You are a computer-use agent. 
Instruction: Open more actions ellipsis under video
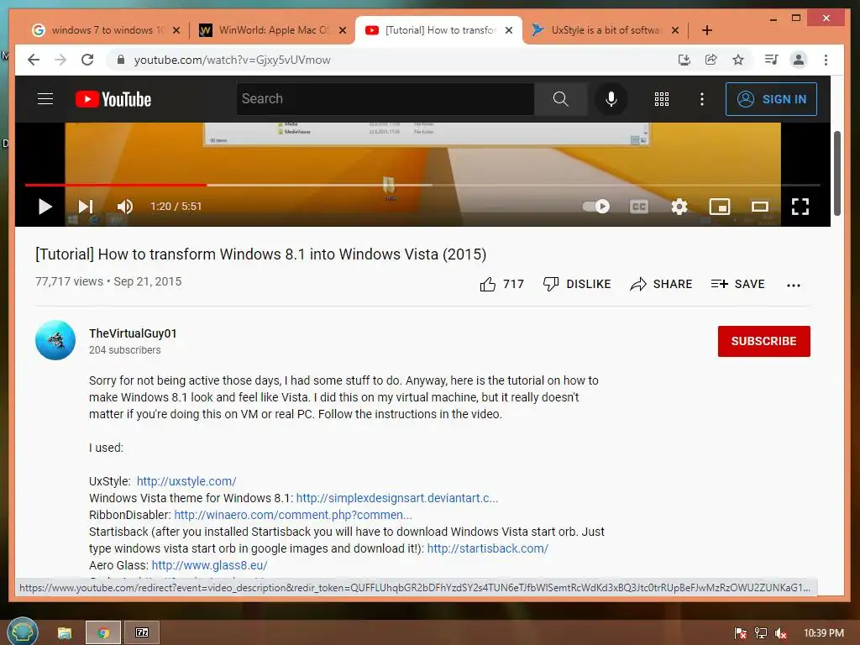point(793,285)
